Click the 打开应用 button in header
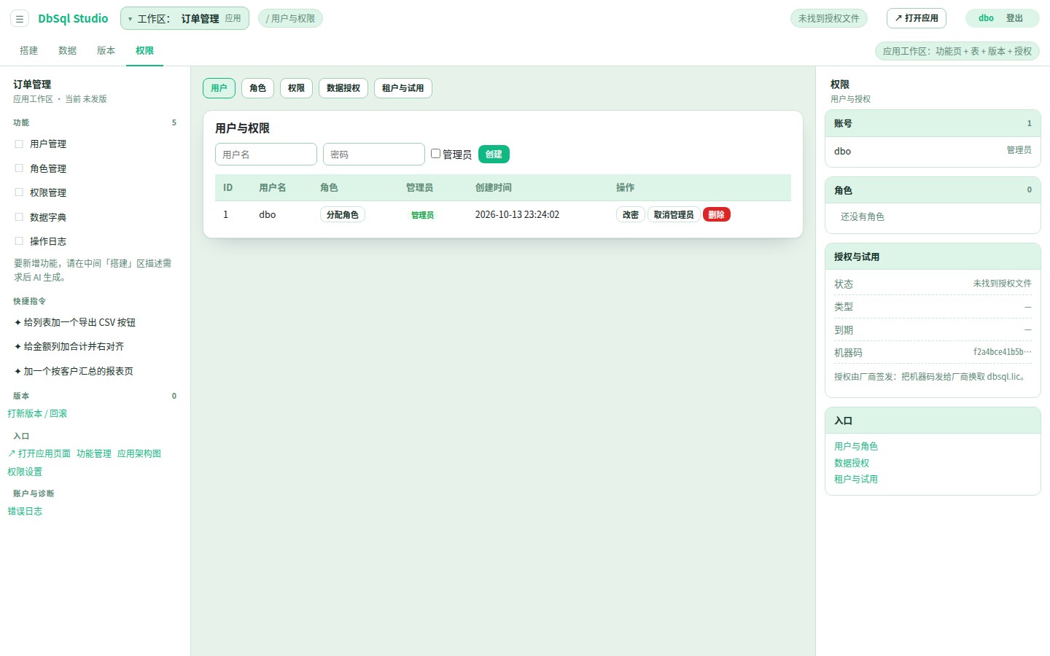The image size is (1050, 656). pos(917,18)
